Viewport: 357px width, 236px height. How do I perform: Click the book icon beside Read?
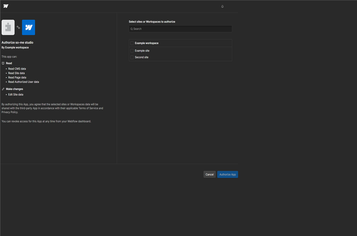coord(3,63)
